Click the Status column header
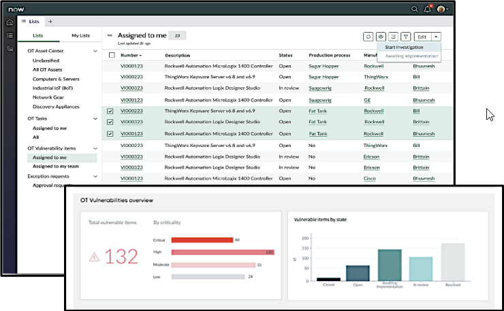The height and width of the screenshot is (311, 504). coord(285,56)
